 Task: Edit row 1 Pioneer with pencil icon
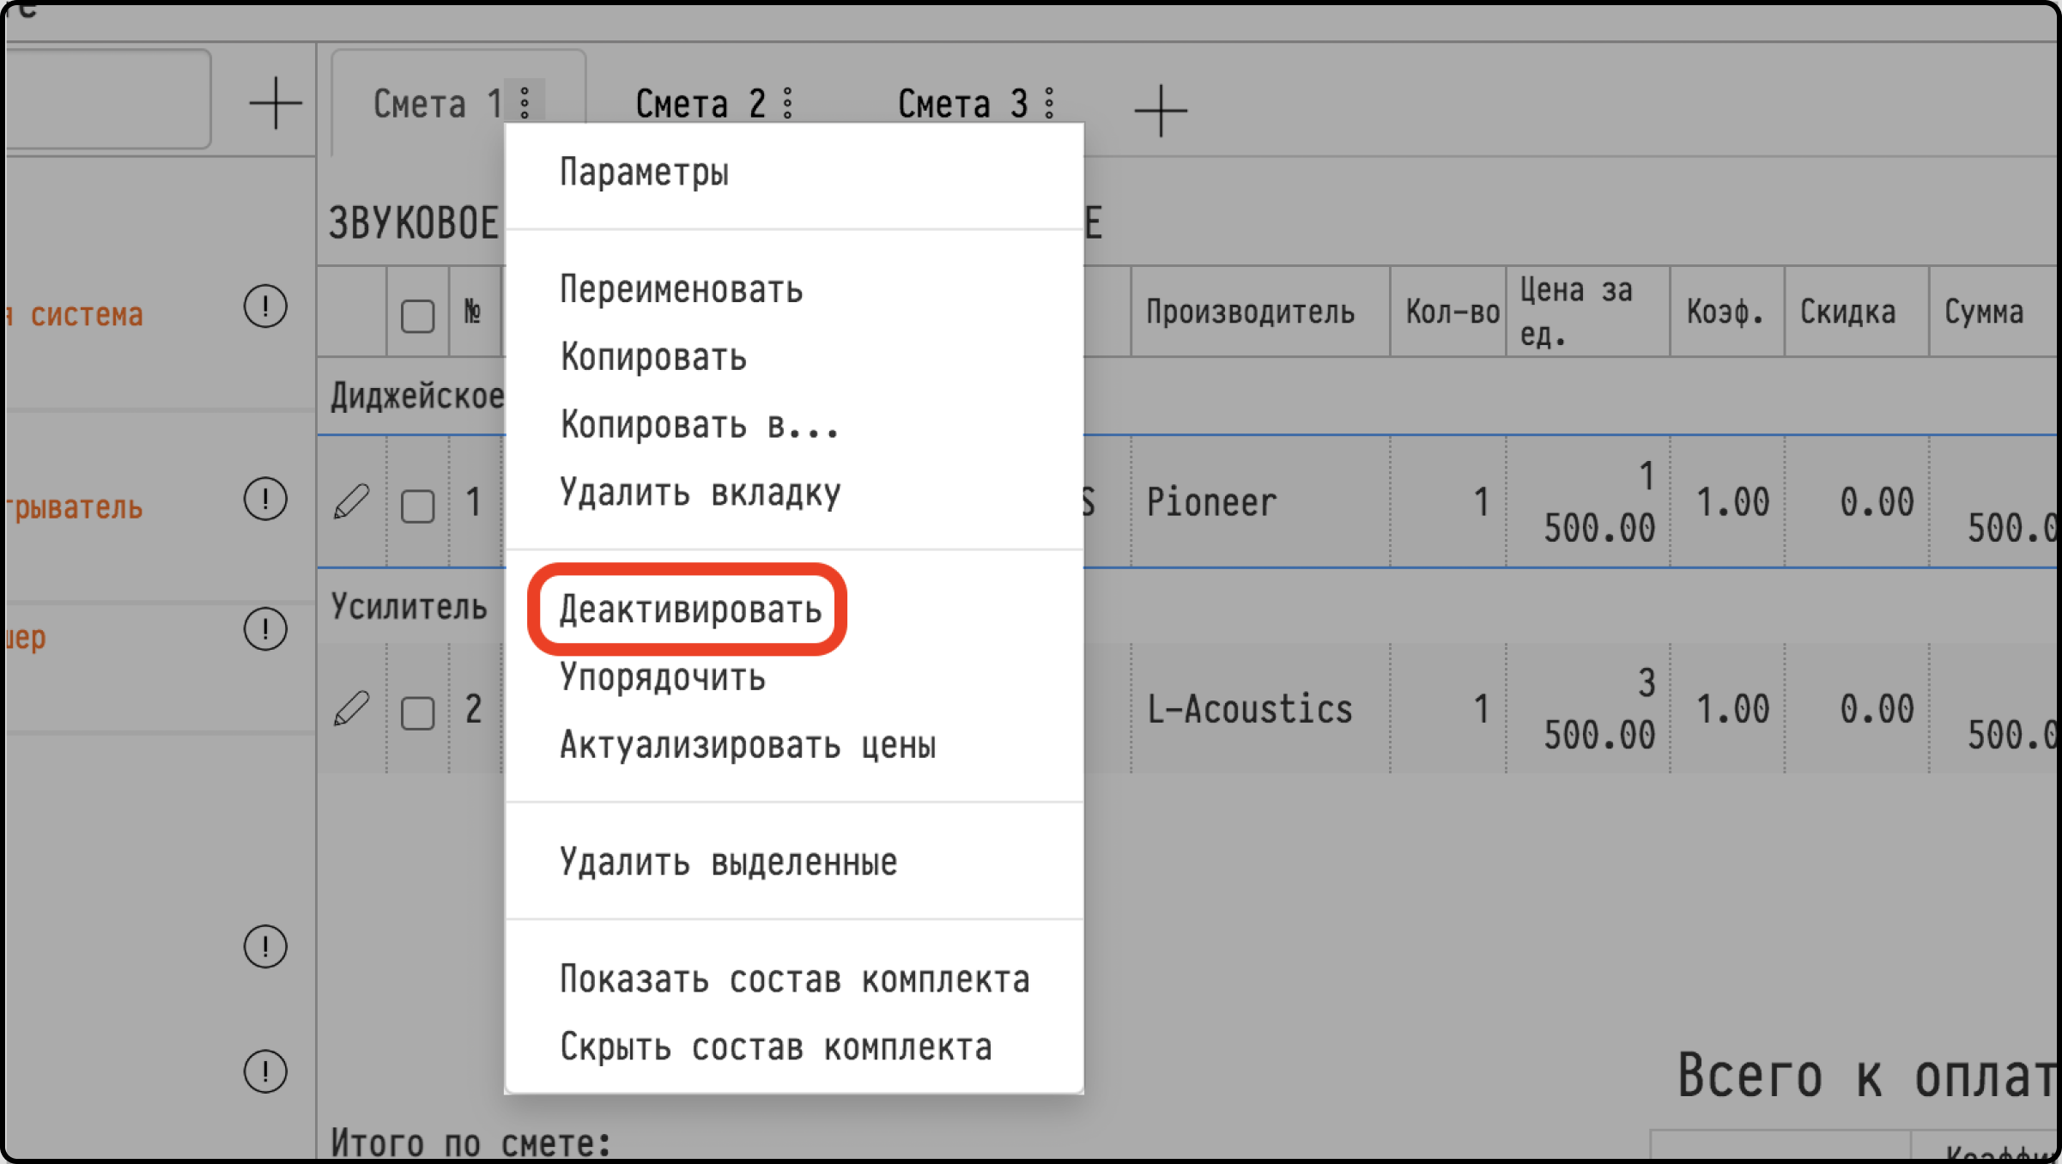coord(351,502)
